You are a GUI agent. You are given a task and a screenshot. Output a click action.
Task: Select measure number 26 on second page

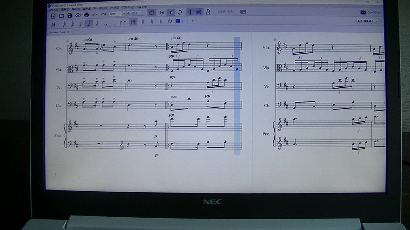tap(275, 40)
